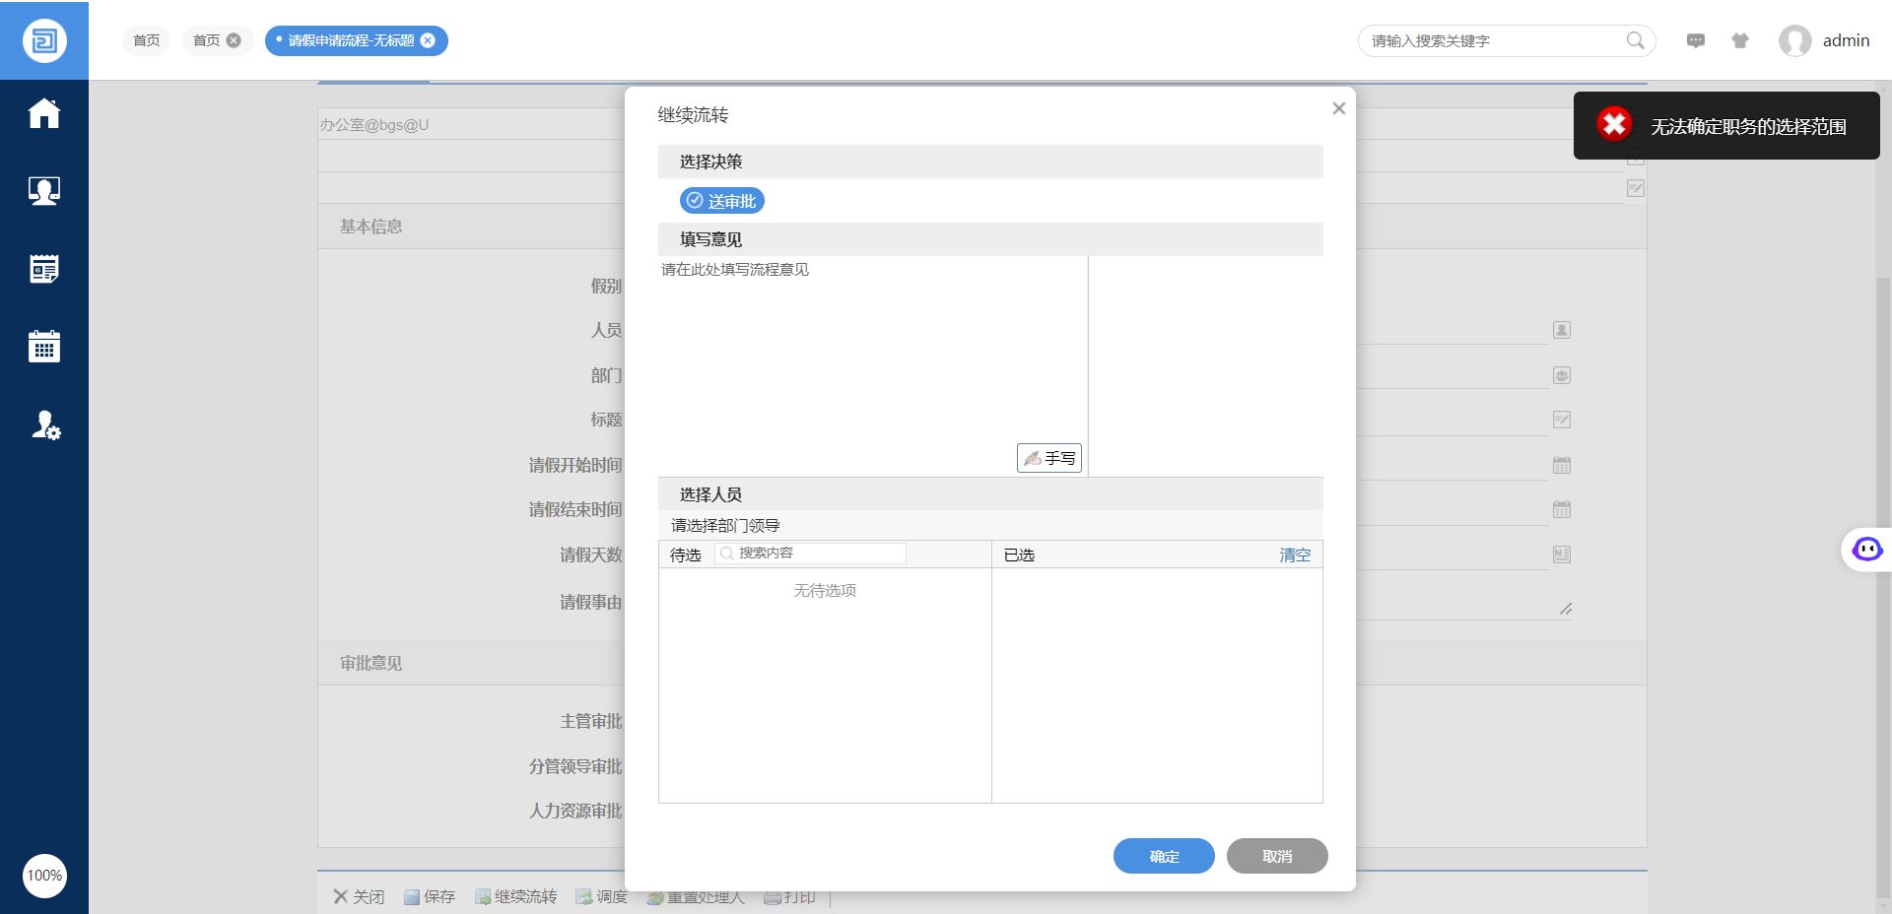Click the 确定 confirm button
1892x914 pixels.
point(1164,856)
